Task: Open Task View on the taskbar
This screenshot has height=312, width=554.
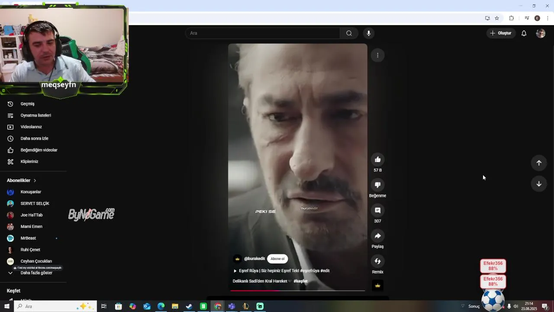Action: (x=104, y=306)
